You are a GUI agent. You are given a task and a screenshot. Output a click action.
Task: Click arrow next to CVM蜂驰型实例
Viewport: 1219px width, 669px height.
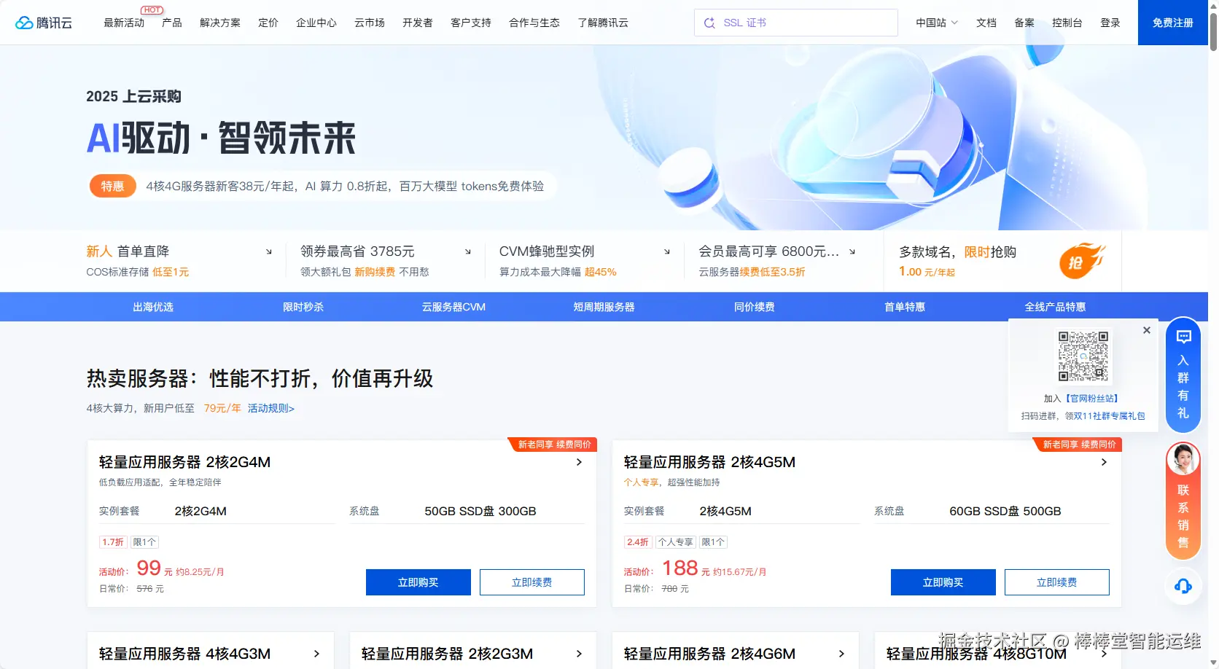pyautogui.click(x=667, y=251)
